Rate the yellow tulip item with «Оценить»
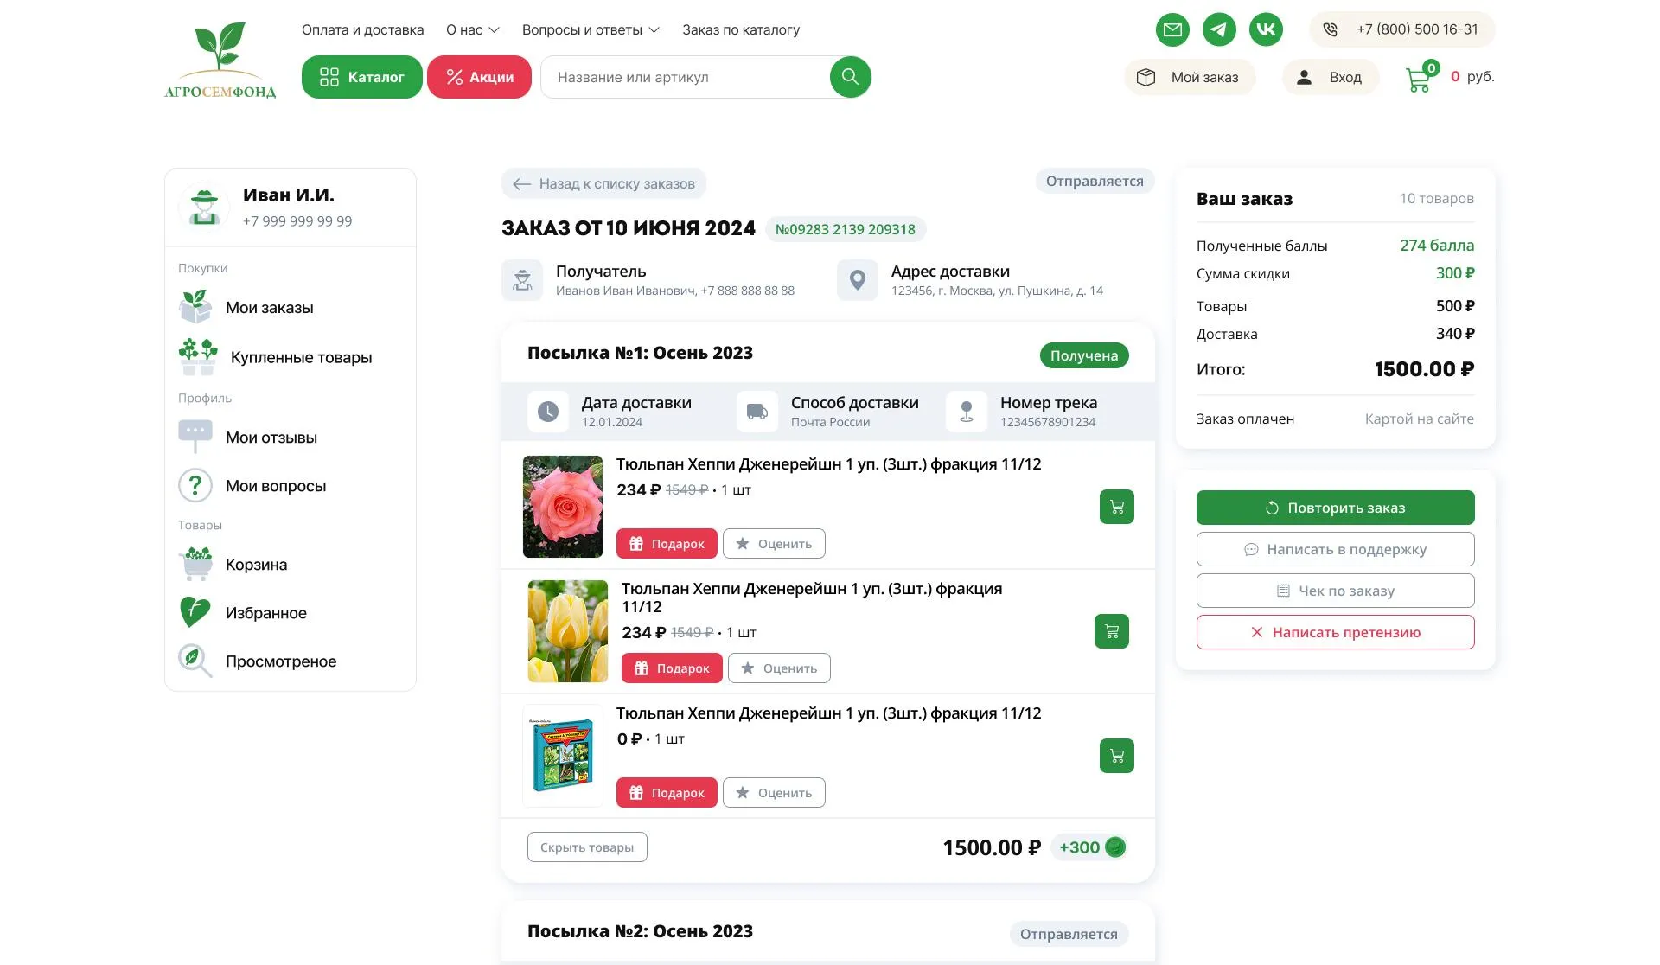 779,668
